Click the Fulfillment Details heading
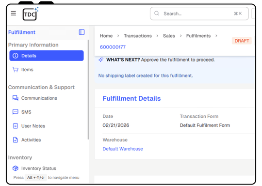This screenshot has width=262, height=186. (131, 98)
